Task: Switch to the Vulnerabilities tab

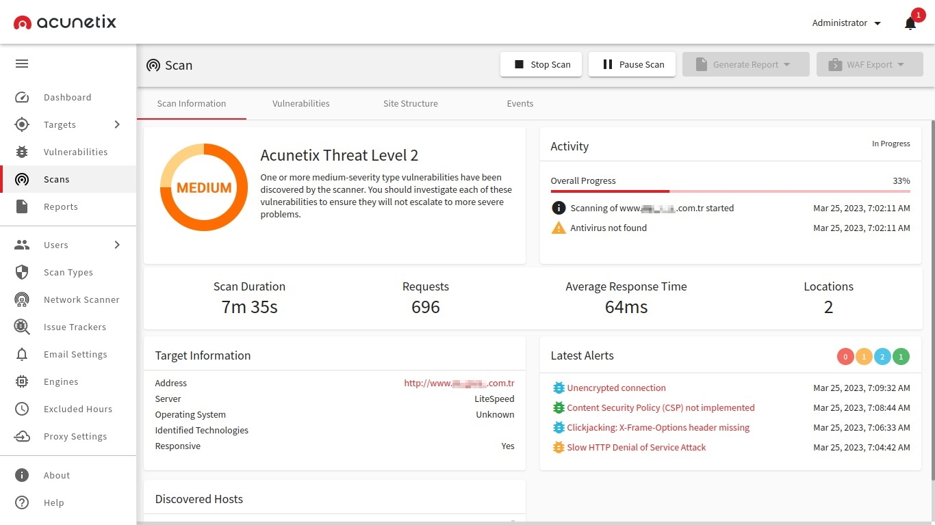Action: click(301, 104)
